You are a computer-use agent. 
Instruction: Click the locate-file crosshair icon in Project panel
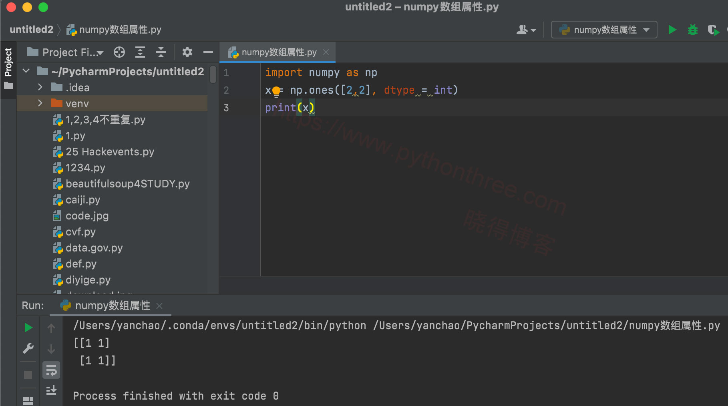point(119,52)
